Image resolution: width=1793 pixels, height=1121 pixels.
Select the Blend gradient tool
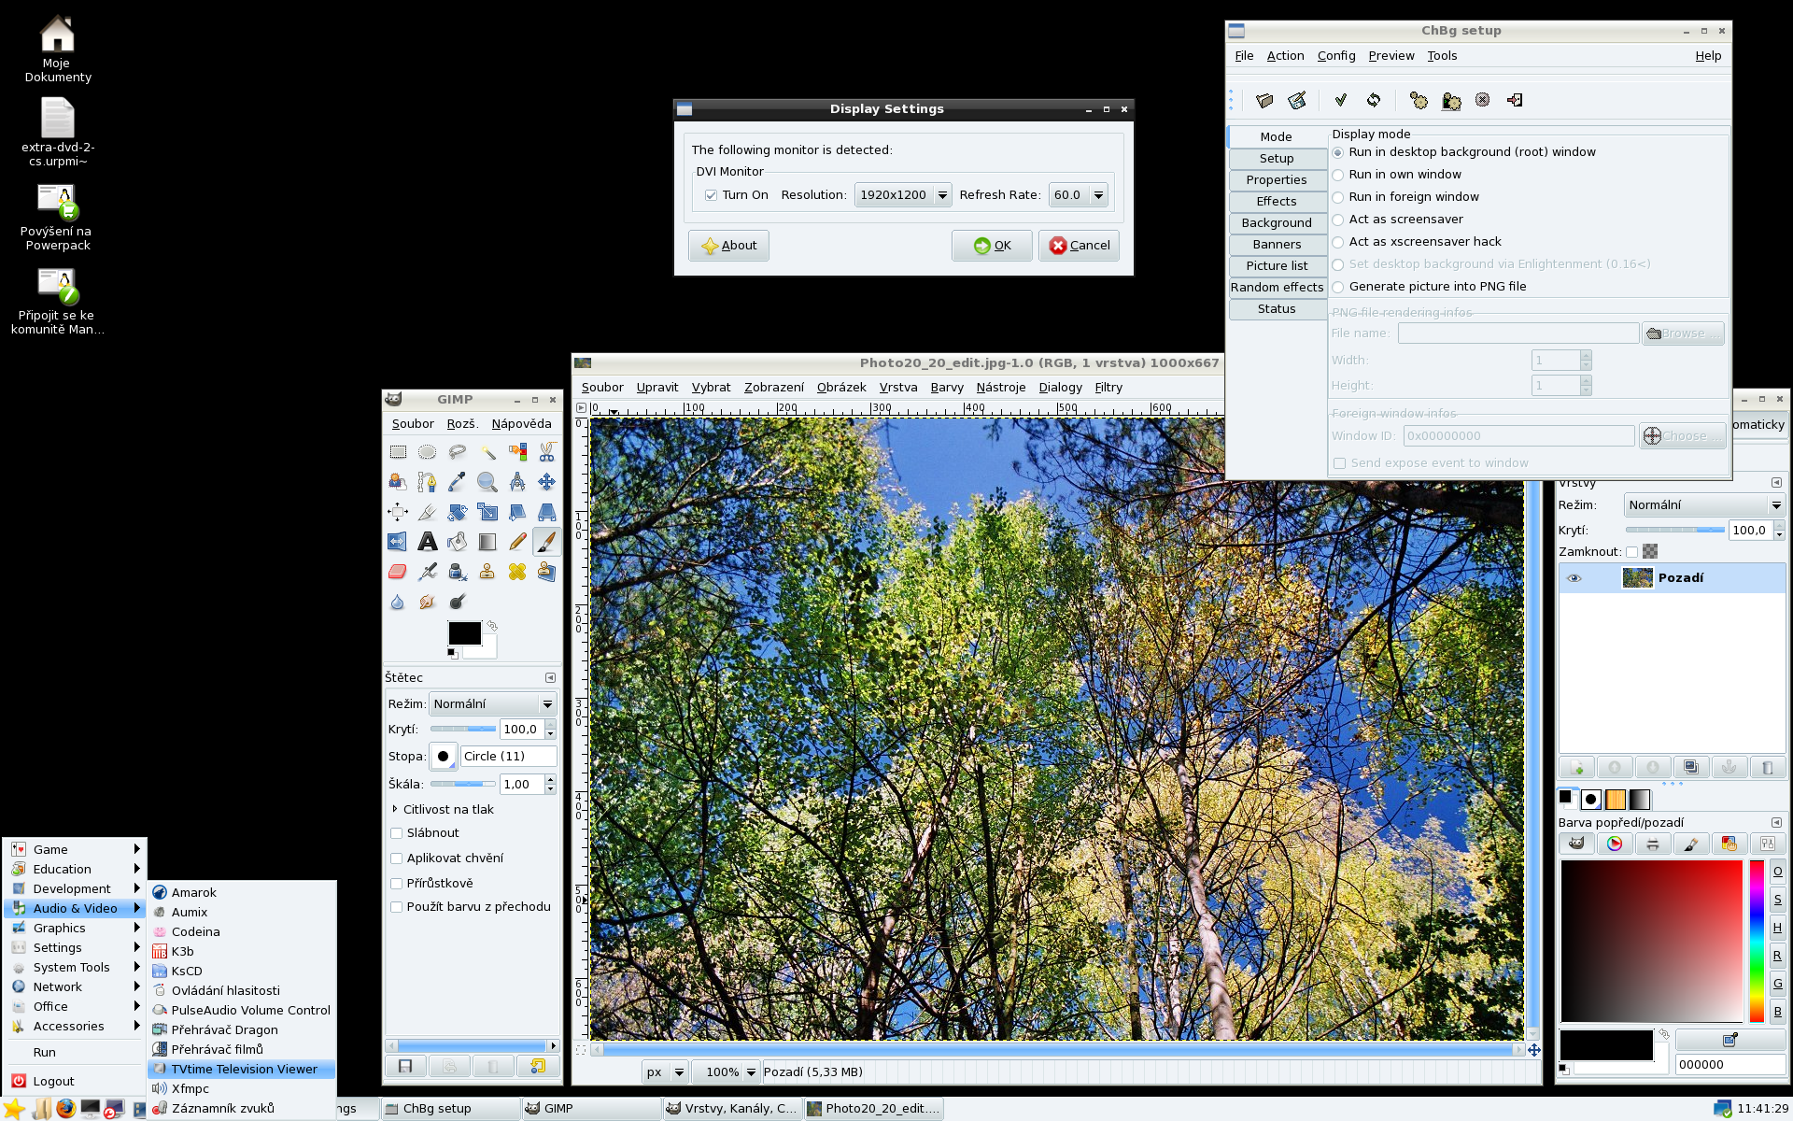tap(487, 542)
